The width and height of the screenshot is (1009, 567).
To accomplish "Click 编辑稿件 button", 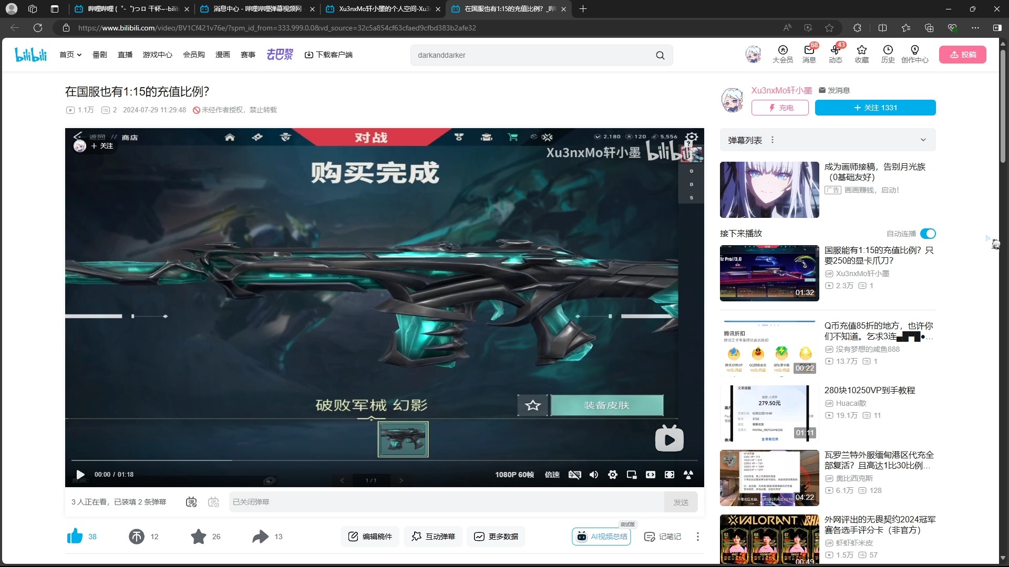I will (370, 537).
